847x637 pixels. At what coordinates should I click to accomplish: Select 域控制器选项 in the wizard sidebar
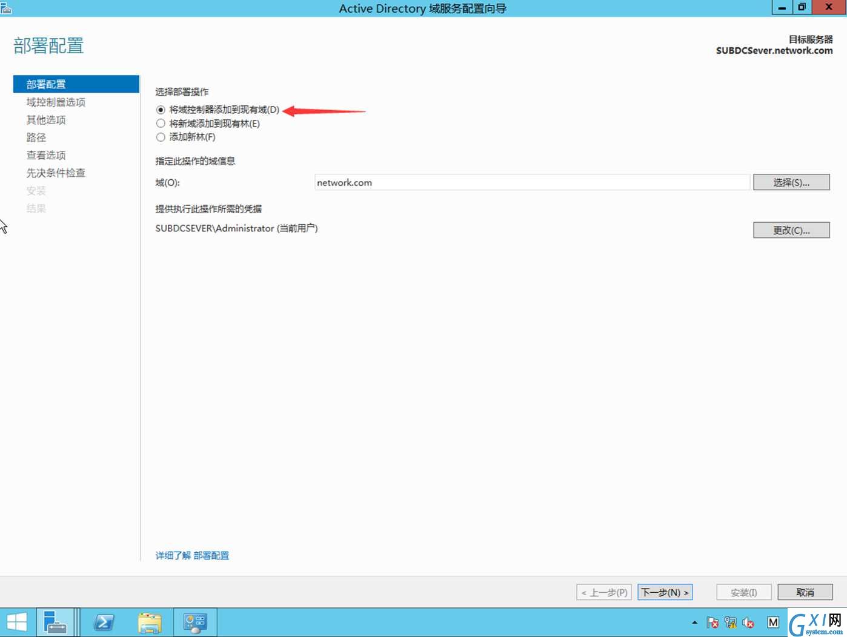pyautogui.click(x=56, y=102)
